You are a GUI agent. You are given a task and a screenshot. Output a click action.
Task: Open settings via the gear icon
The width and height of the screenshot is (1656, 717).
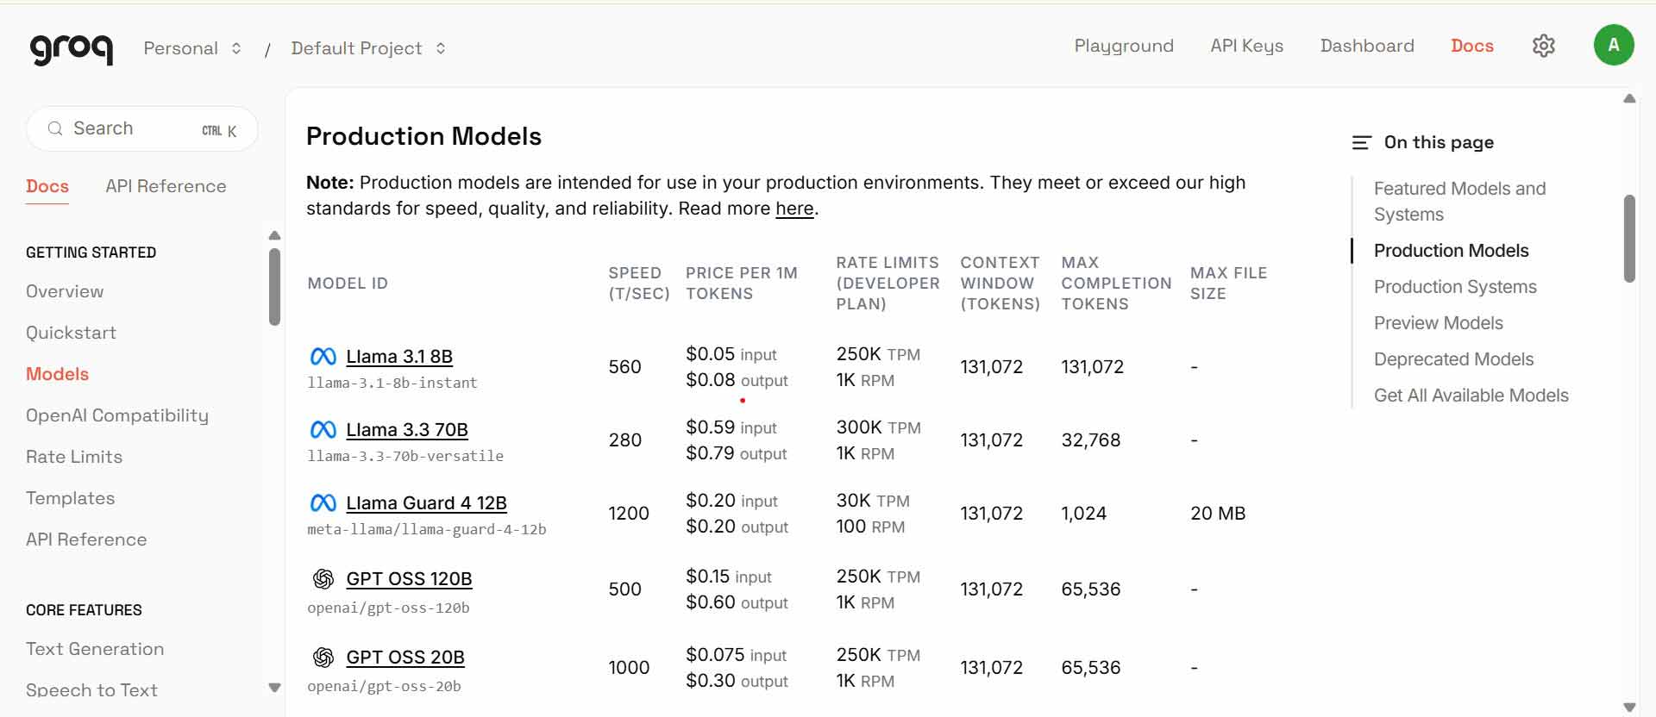click(1543, 46)
